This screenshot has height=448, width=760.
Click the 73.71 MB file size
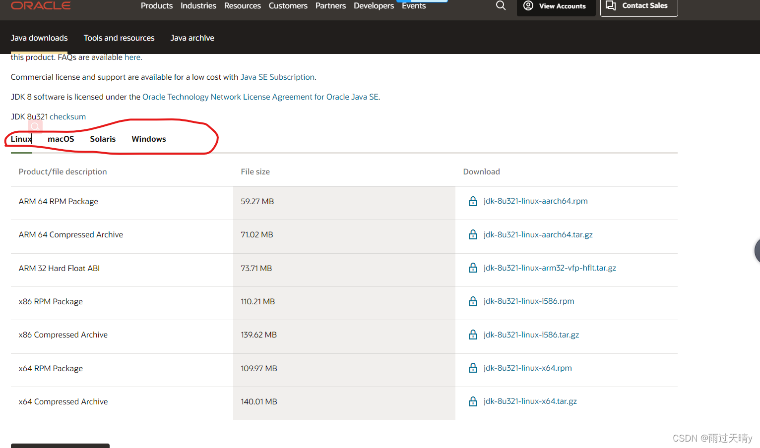256,268
